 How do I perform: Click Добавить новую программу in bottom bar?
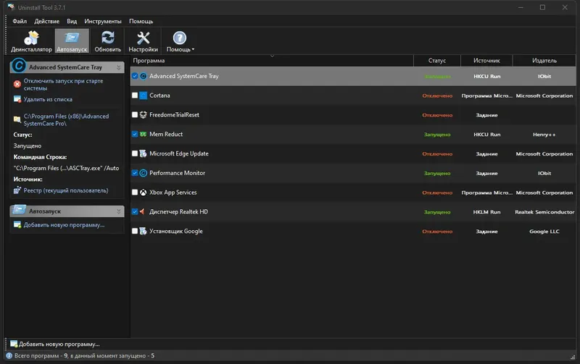coord(59,344)
